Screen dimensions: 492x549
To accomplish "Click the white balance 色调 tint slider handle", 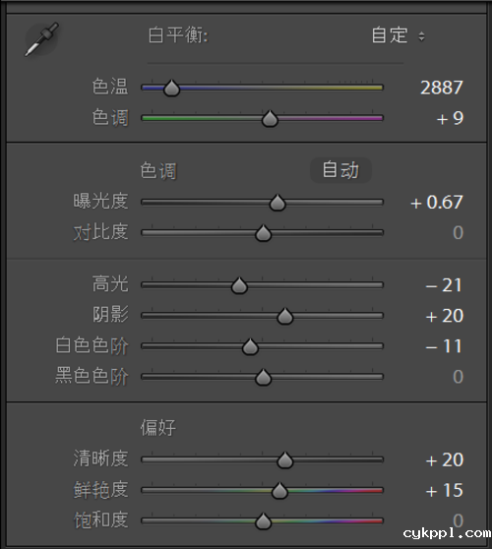I will pos(270,118).
